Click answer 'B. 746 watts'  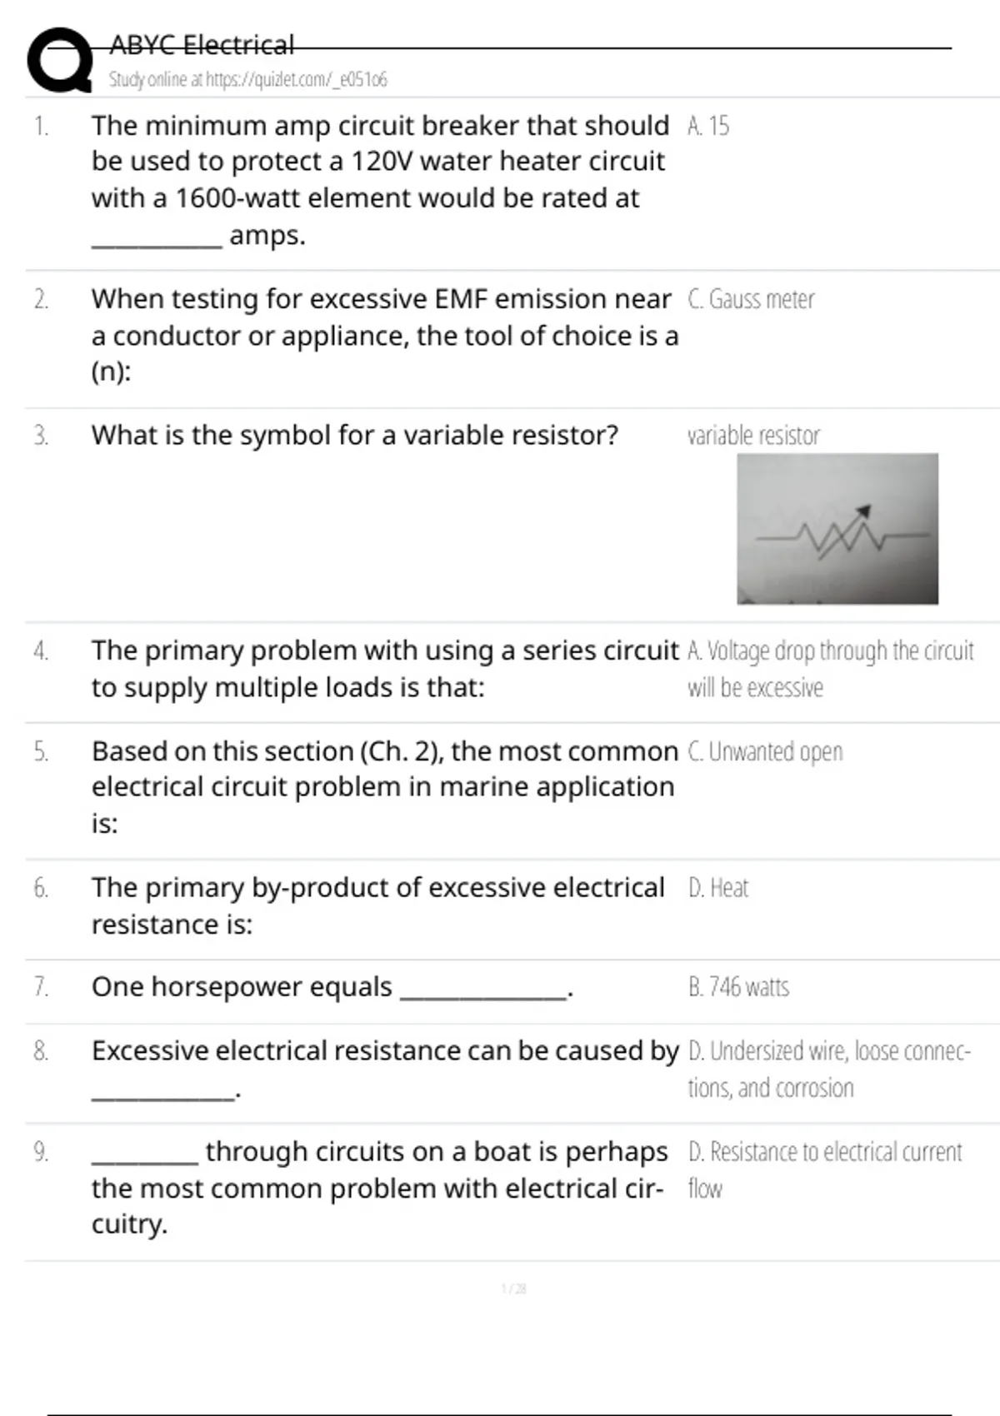738,987
